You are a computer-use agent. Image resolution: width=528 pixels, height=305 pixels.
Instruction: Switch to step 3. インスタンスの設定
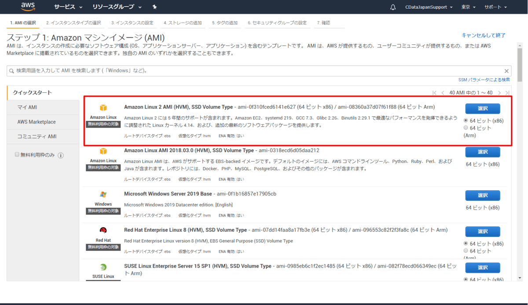(132, 23)
